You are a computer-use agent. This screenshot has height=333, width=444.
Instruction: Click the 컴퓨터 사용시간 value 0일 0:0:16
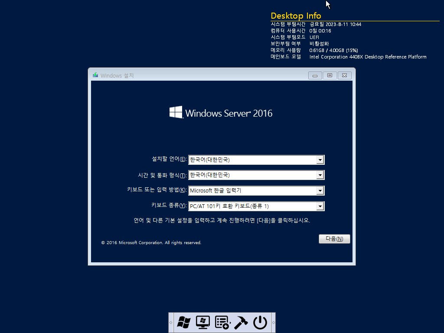pos(320,31)
